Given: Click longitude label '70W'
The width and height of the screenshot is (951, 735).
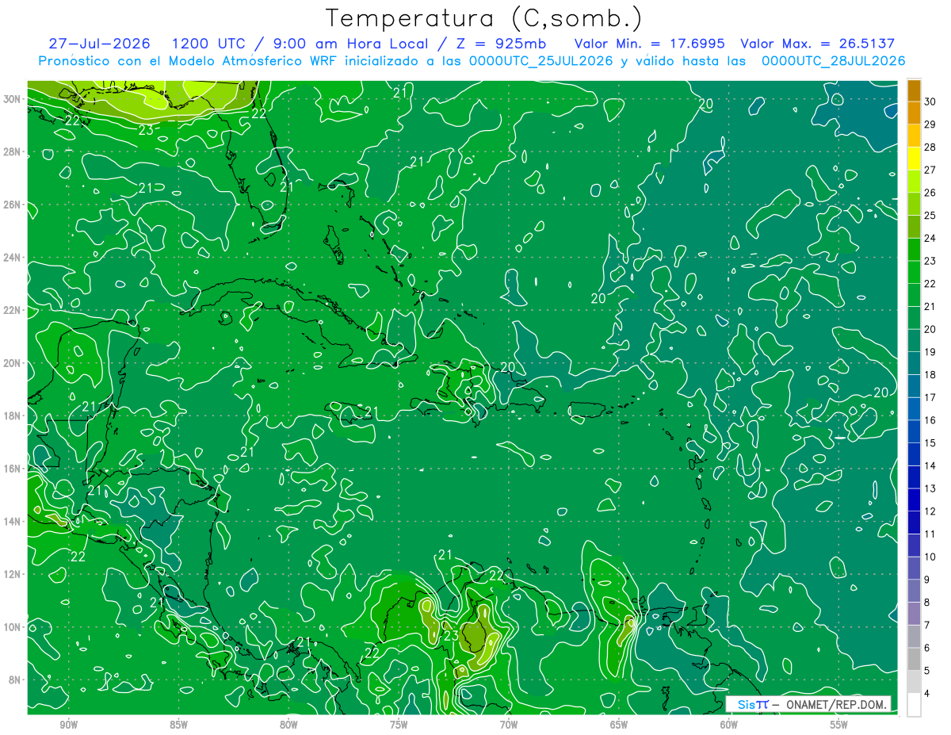Looking at the screenshot, I should (510, 723).
